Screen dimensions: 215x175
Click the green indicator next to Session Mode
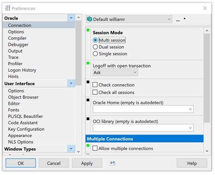[x=88, y=30]
